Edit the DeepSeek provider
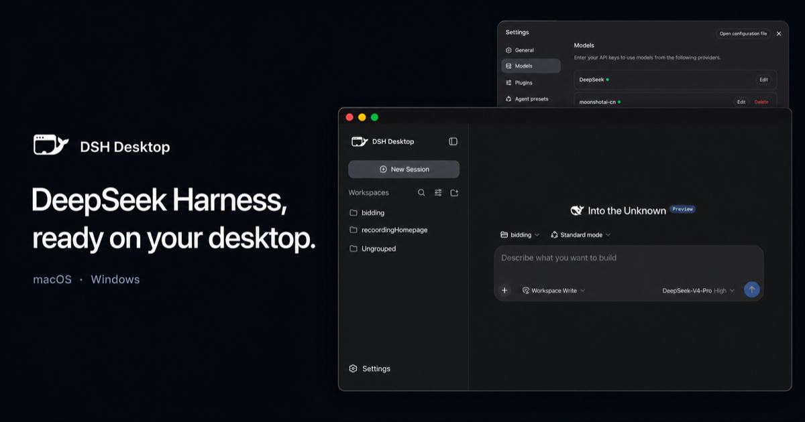Screen dimensions: 805x422 click(x=763, y=80)
